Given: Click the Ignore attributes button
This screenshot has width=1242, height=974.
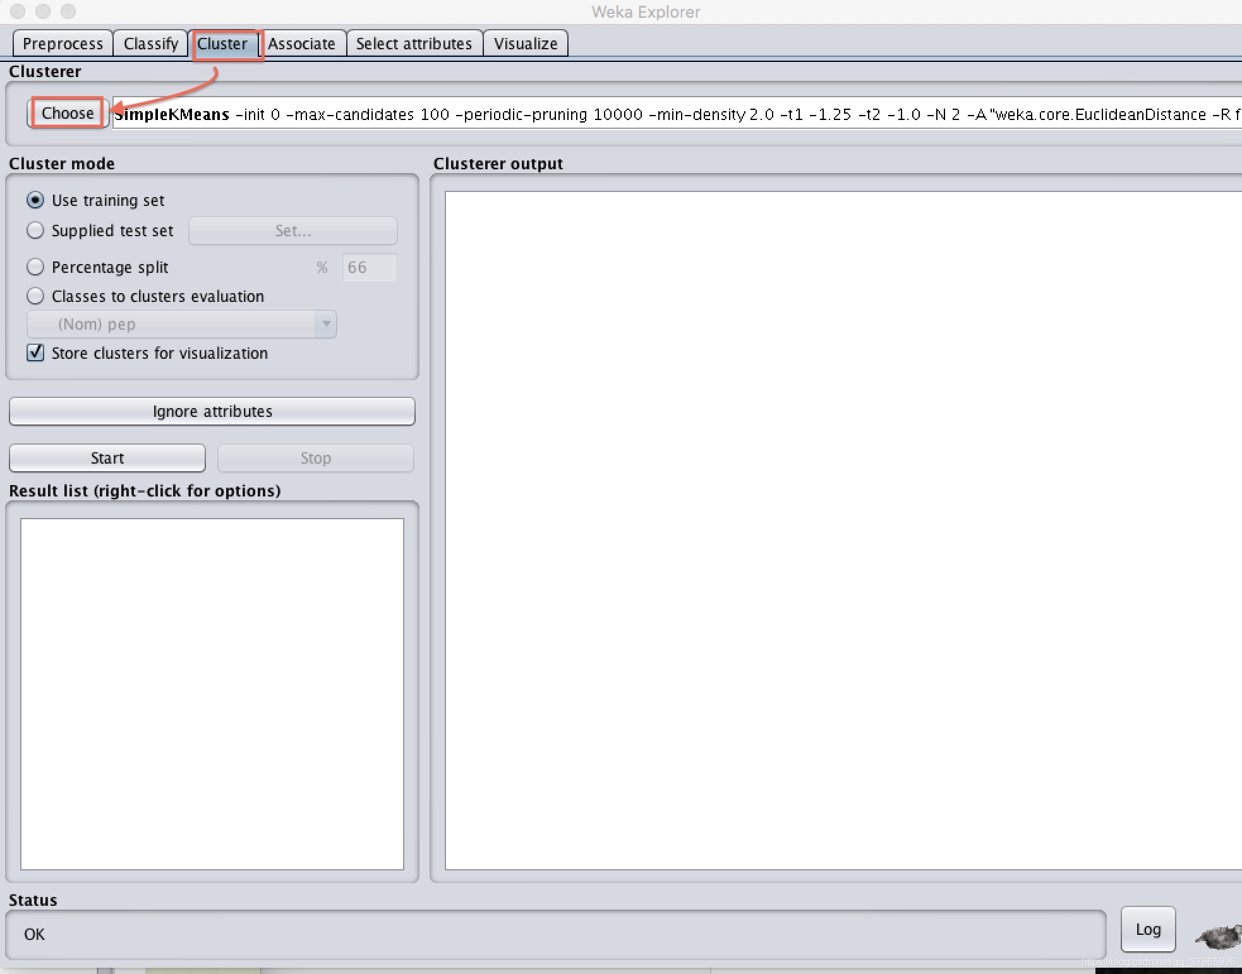Looking at the screenshot, I should pos(212,411).
